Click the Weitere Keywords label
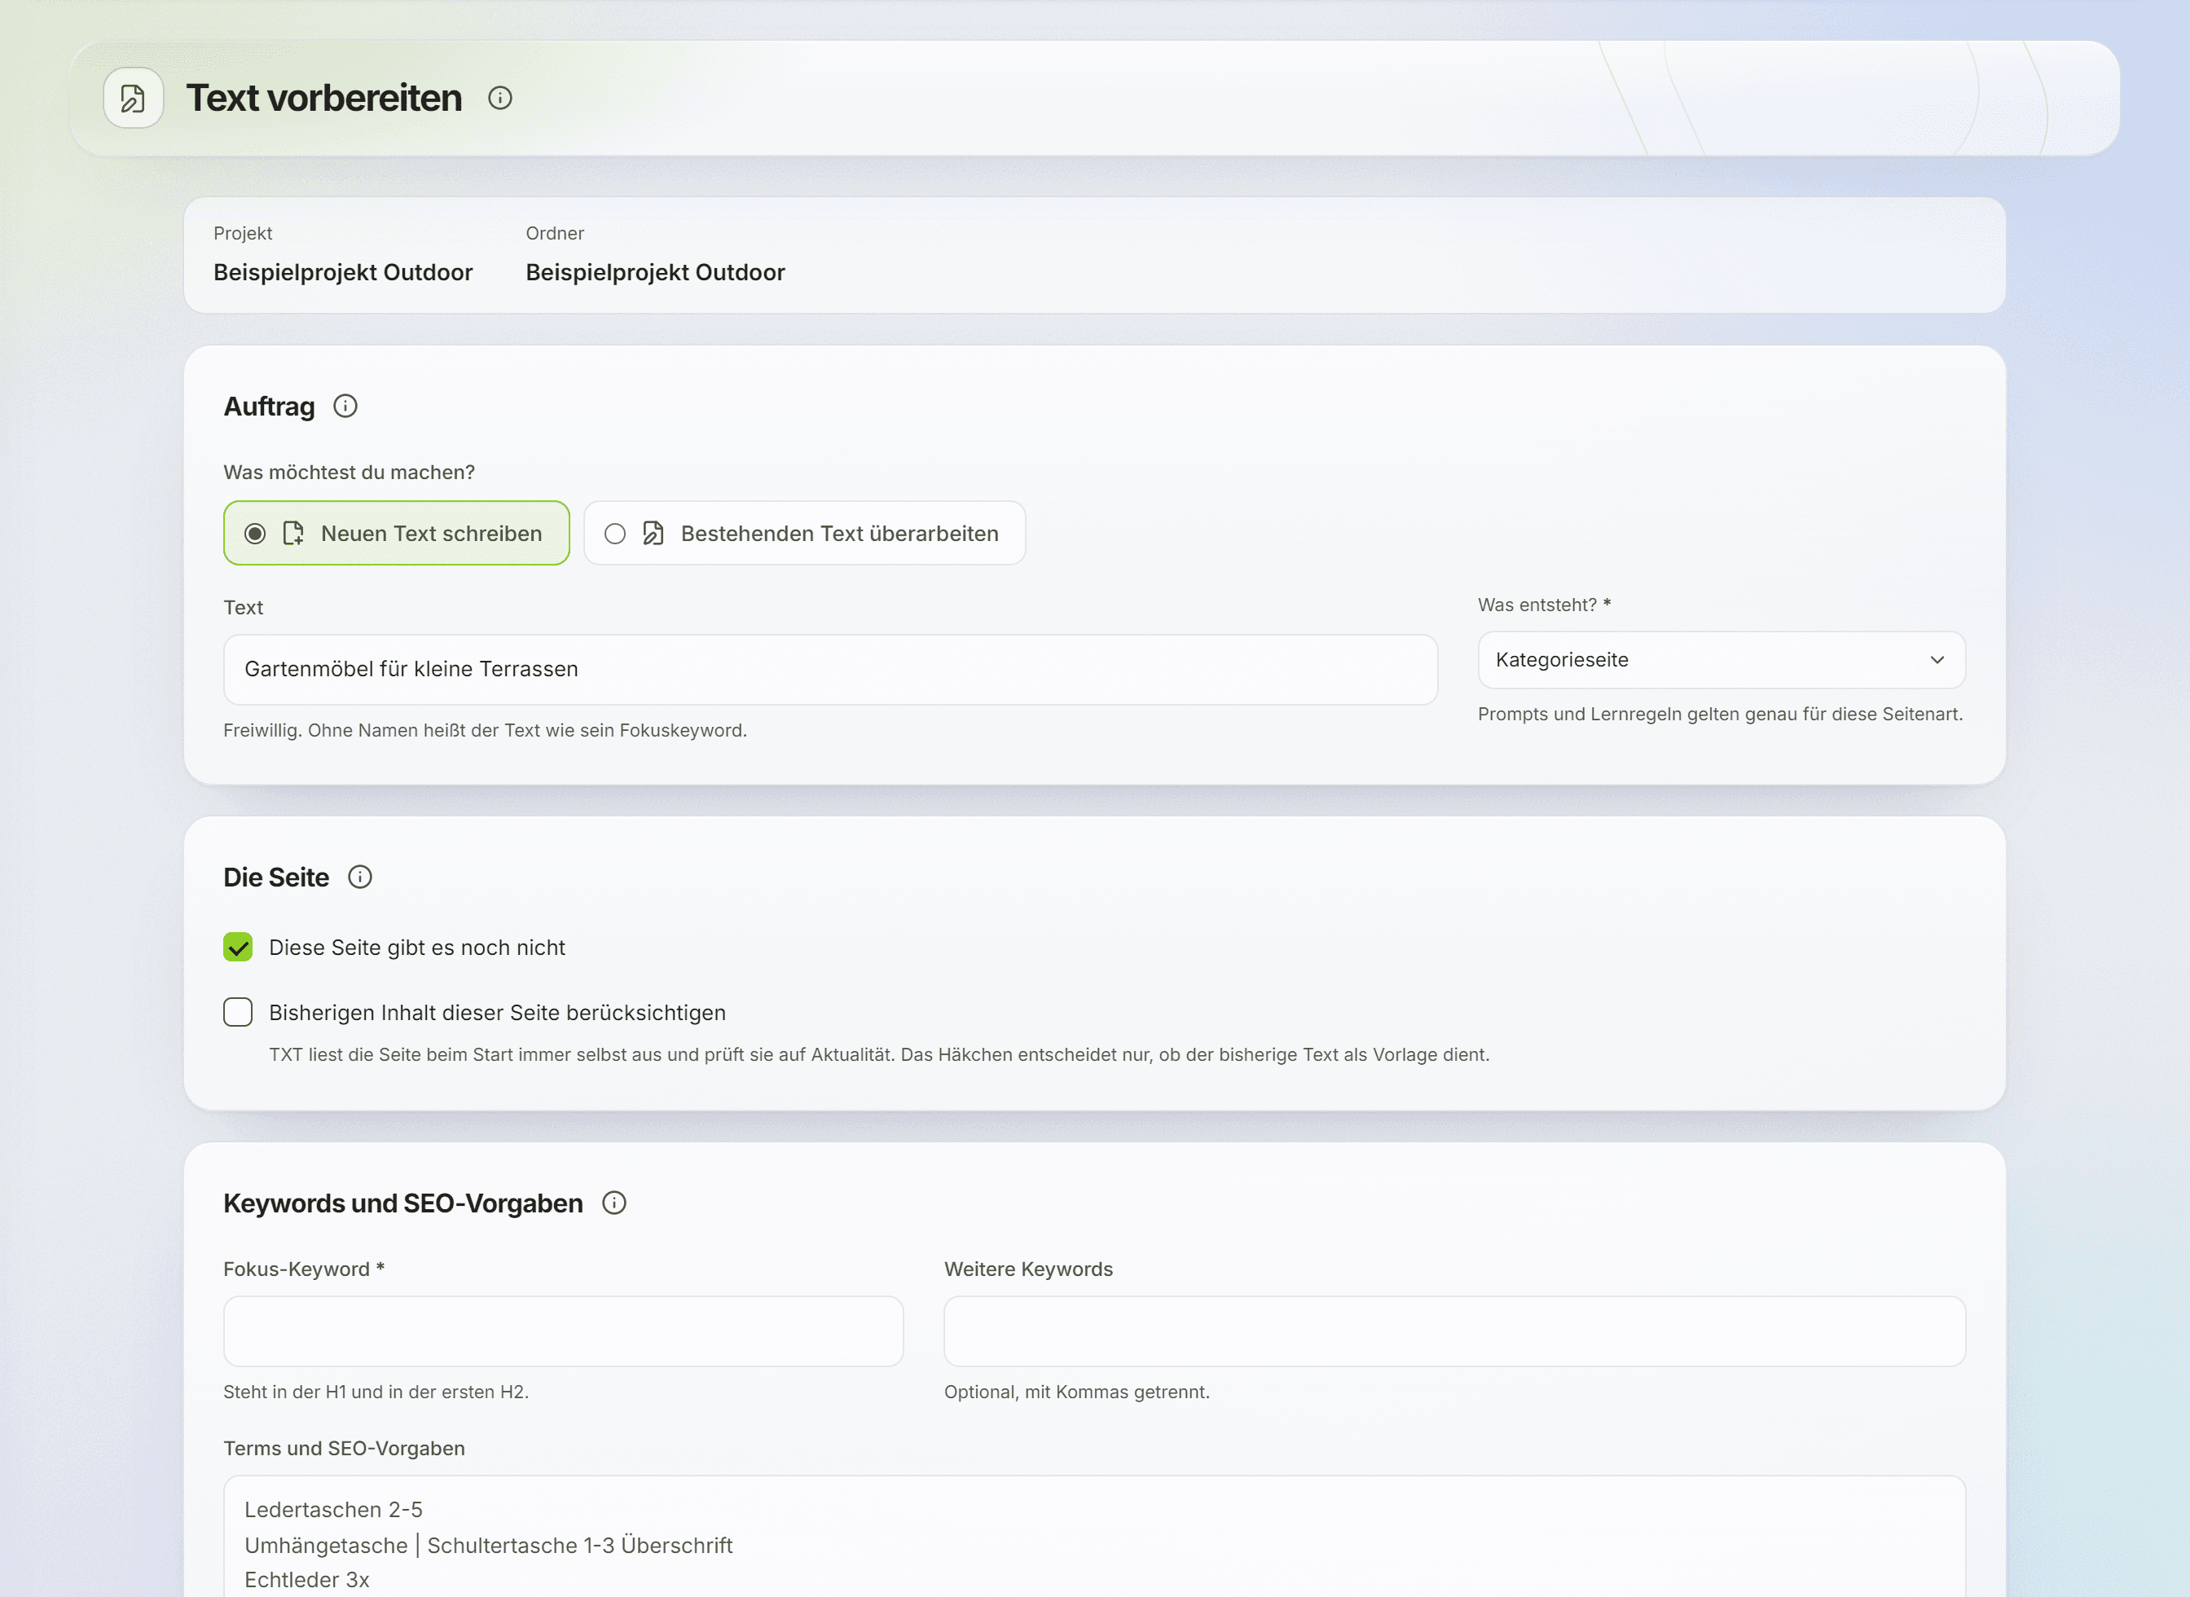This screenshot has height=1597, width=2190. [x=1028, y=1269]
